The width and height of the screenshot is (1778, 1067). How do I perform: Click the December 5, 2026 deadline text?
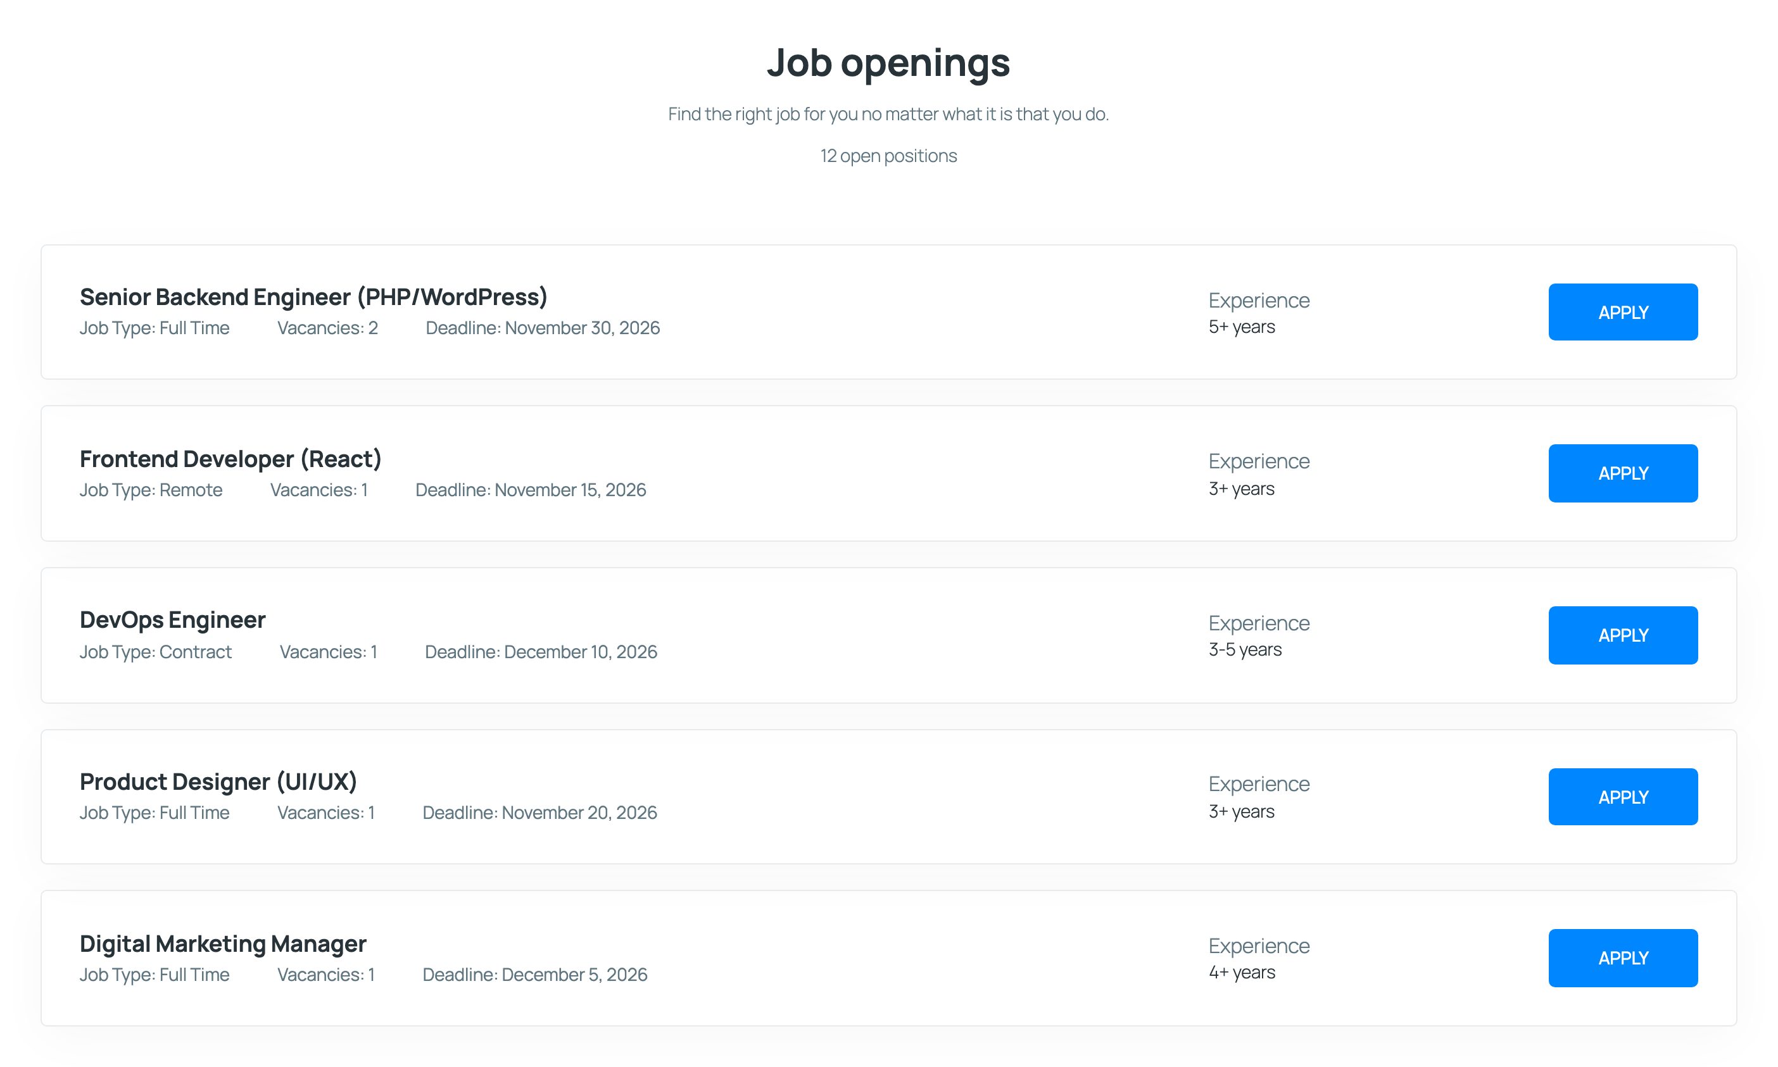(x=574, y=974)
